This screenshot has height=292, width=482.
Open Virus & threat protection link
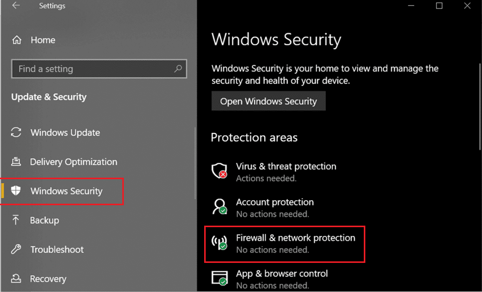286,166
